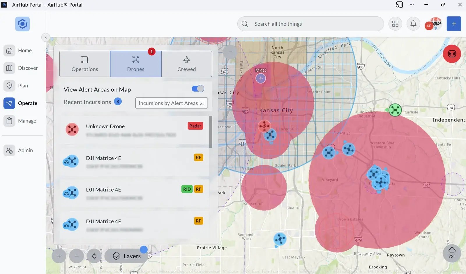Click the RF tag beside RID
Screen dimensions: 466x274
pos(199,189)
